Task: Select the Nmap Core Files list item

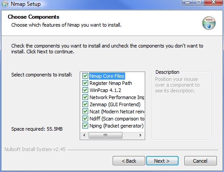Action: pyautogui.click(x=107, y=76)
